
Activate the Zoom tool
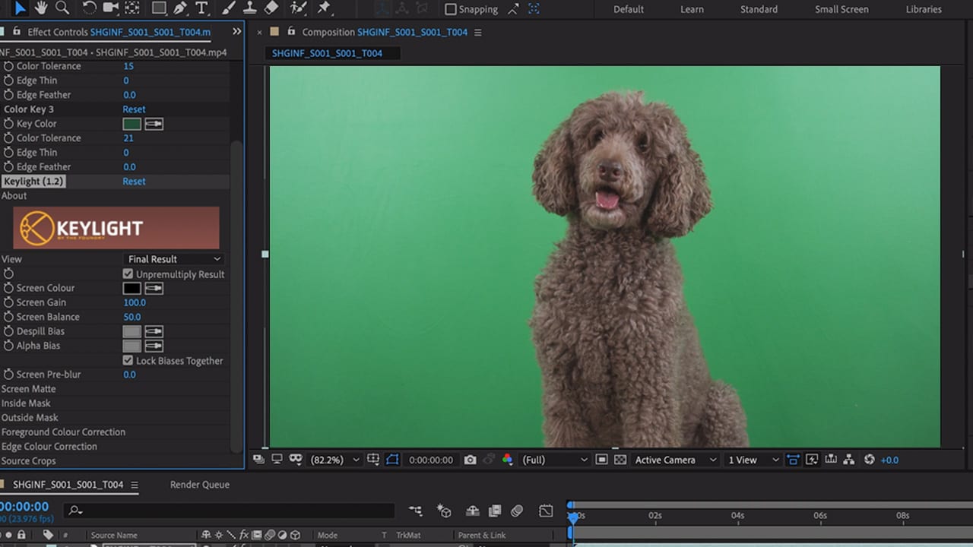tap(62, 9)
